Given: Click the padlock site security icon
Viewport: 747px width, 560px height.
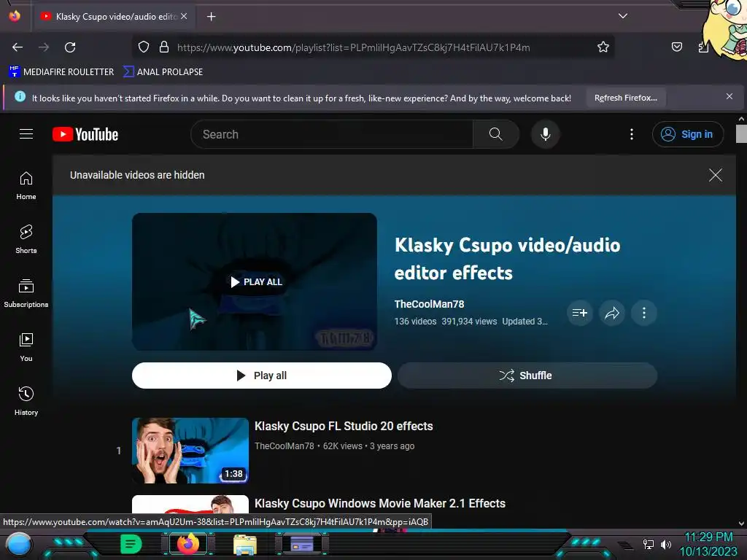Looking at the screenshot, I should coord(164,47).
